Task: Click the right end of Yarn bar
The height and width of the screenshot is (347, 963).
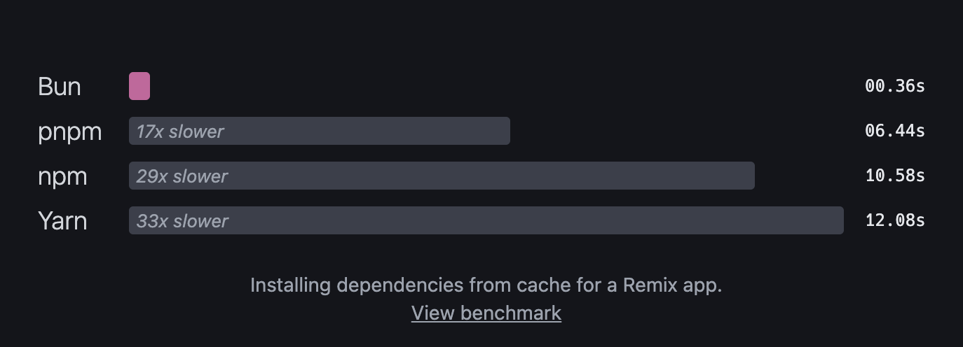Action: 839,220
